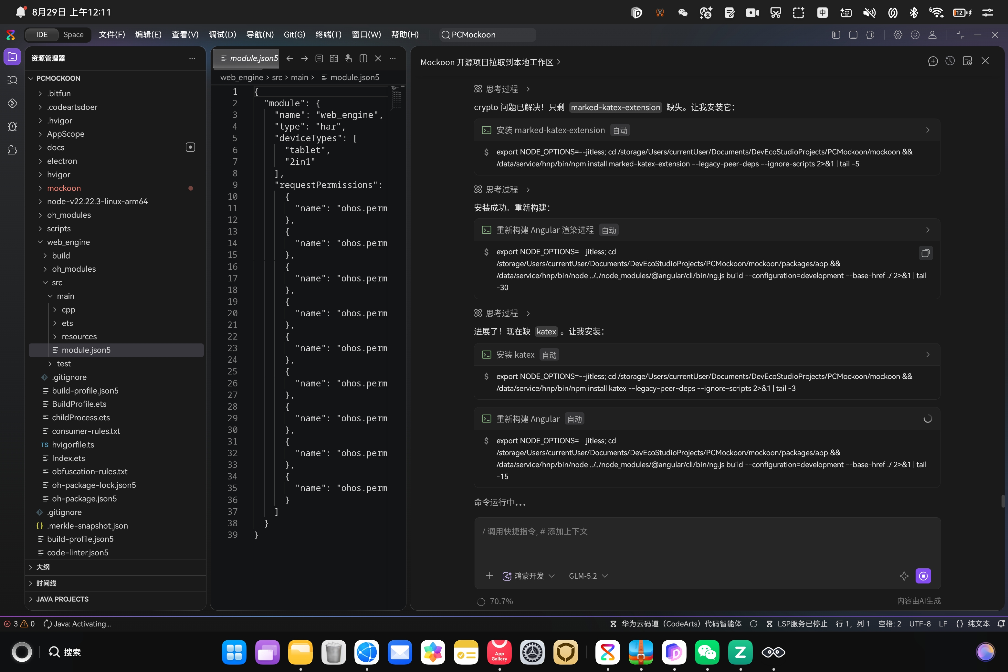This screenshot has height=672, width=1008.
Task: Open the 编辑(E) menu
Action: tap(148, 35)
